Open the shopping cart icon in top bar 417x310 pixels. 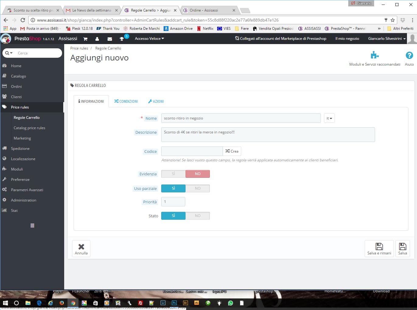pyautogui.click(x=85, y=39)
